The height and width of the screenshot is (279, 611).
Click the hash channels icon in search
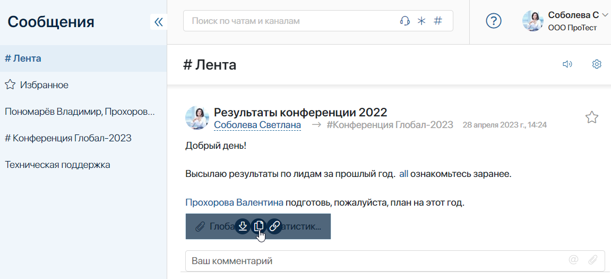(x=438, y=21)
